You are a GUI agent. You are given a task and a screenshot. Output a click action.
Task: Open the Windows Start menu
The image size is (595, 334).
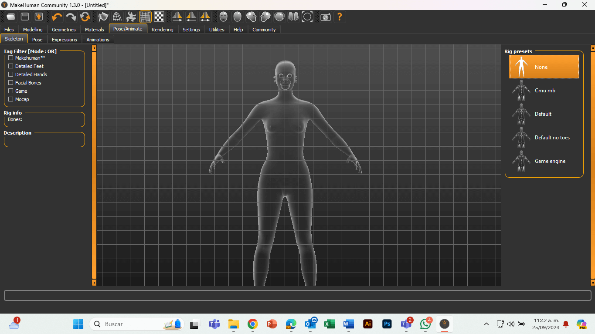78,324
